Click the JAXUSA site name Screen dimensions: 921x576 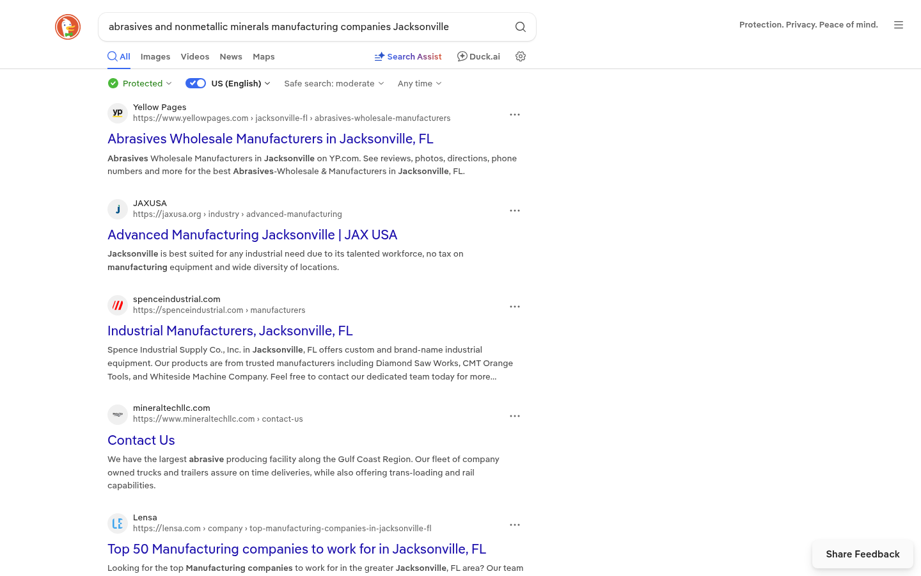click(x=150, y=203)
